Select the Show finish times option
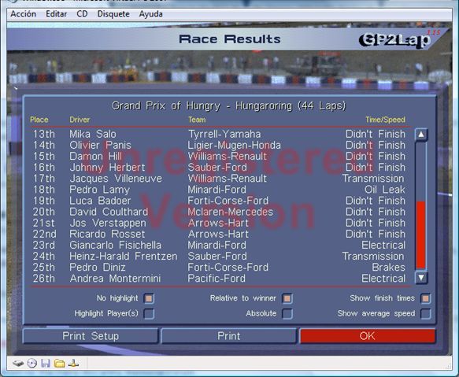The image size is (459, 377). click(426, 298)
